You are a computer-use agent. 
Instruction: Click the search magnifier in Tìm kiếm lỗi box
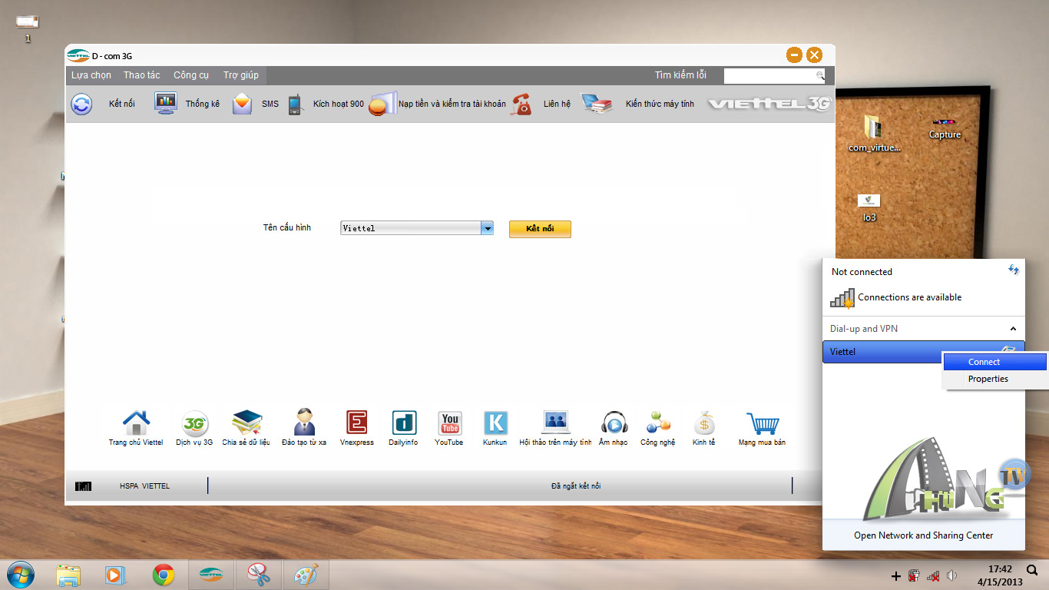(820, 75)
